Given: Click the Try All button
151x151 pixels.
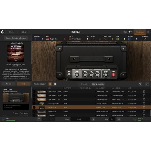Looking at the screenshot, I should point(84,84).
